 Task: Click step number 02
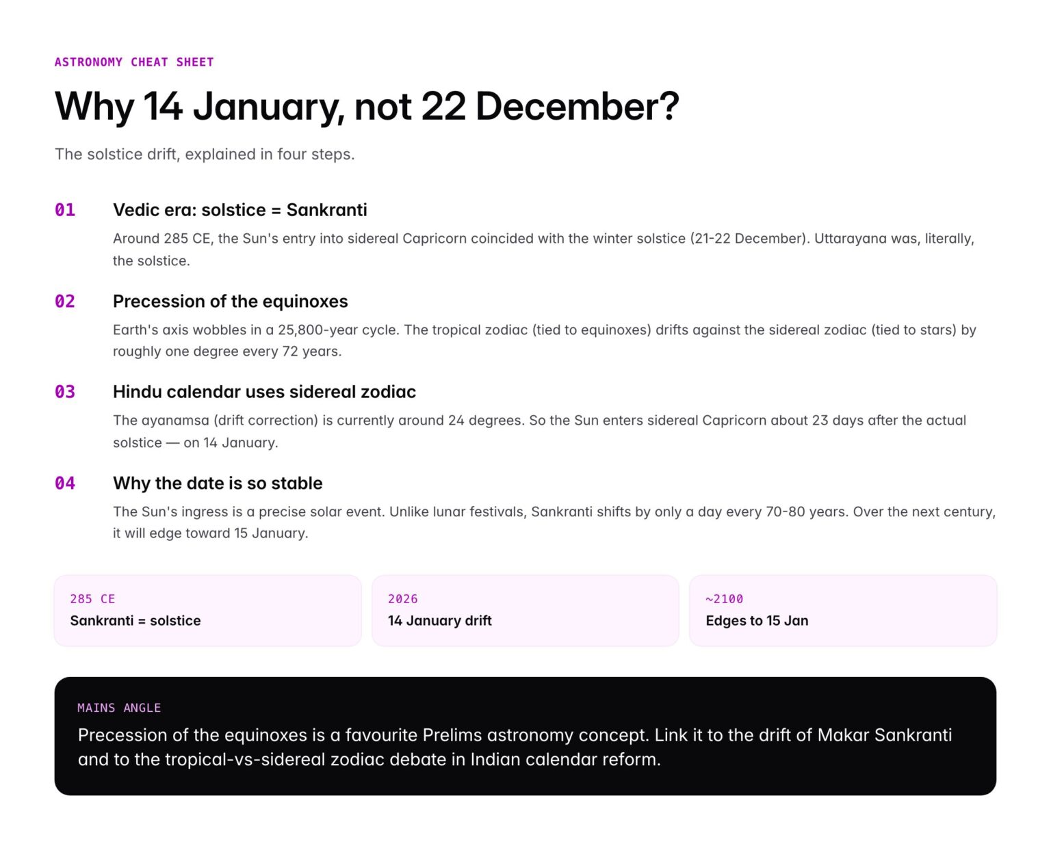[65, 302]
